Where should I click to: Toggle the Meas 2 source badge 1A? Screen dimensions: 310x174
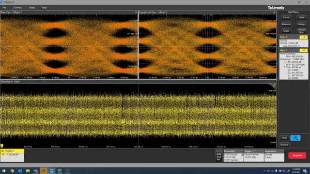click(x=304, y=50)
